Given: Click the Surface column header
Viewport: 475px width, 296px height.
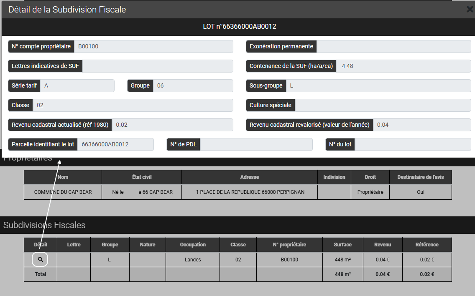Looking at the screenshot, I should tap(342, 245).
